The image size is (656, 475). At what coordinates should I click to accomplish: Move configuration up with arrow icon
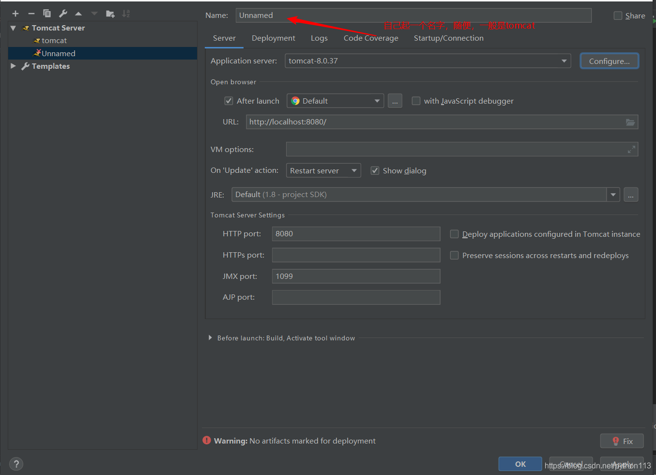[78, 14]
